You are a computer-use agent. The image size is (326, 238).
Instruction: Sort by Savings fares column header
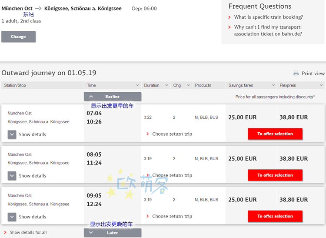tap(251, 85)
